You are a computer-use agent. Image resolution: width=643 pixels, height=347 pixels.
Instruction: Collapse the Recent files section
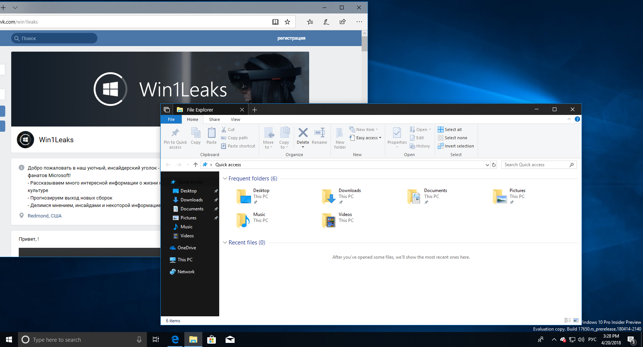coord(225,243)
